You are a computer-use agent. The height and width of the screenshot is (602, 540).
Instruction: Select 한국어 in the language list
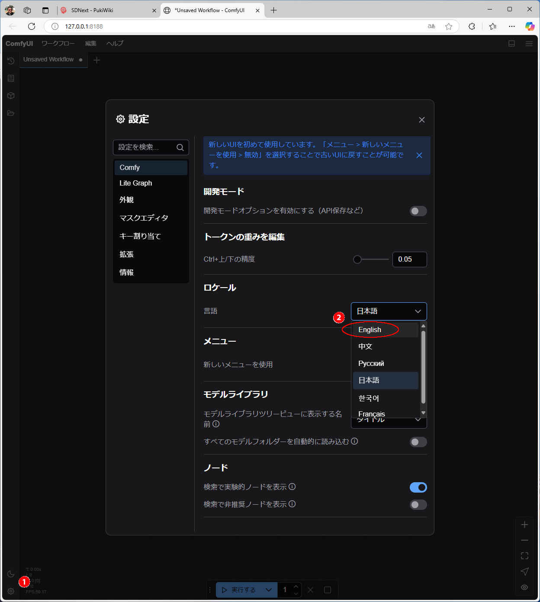[369, 398]
